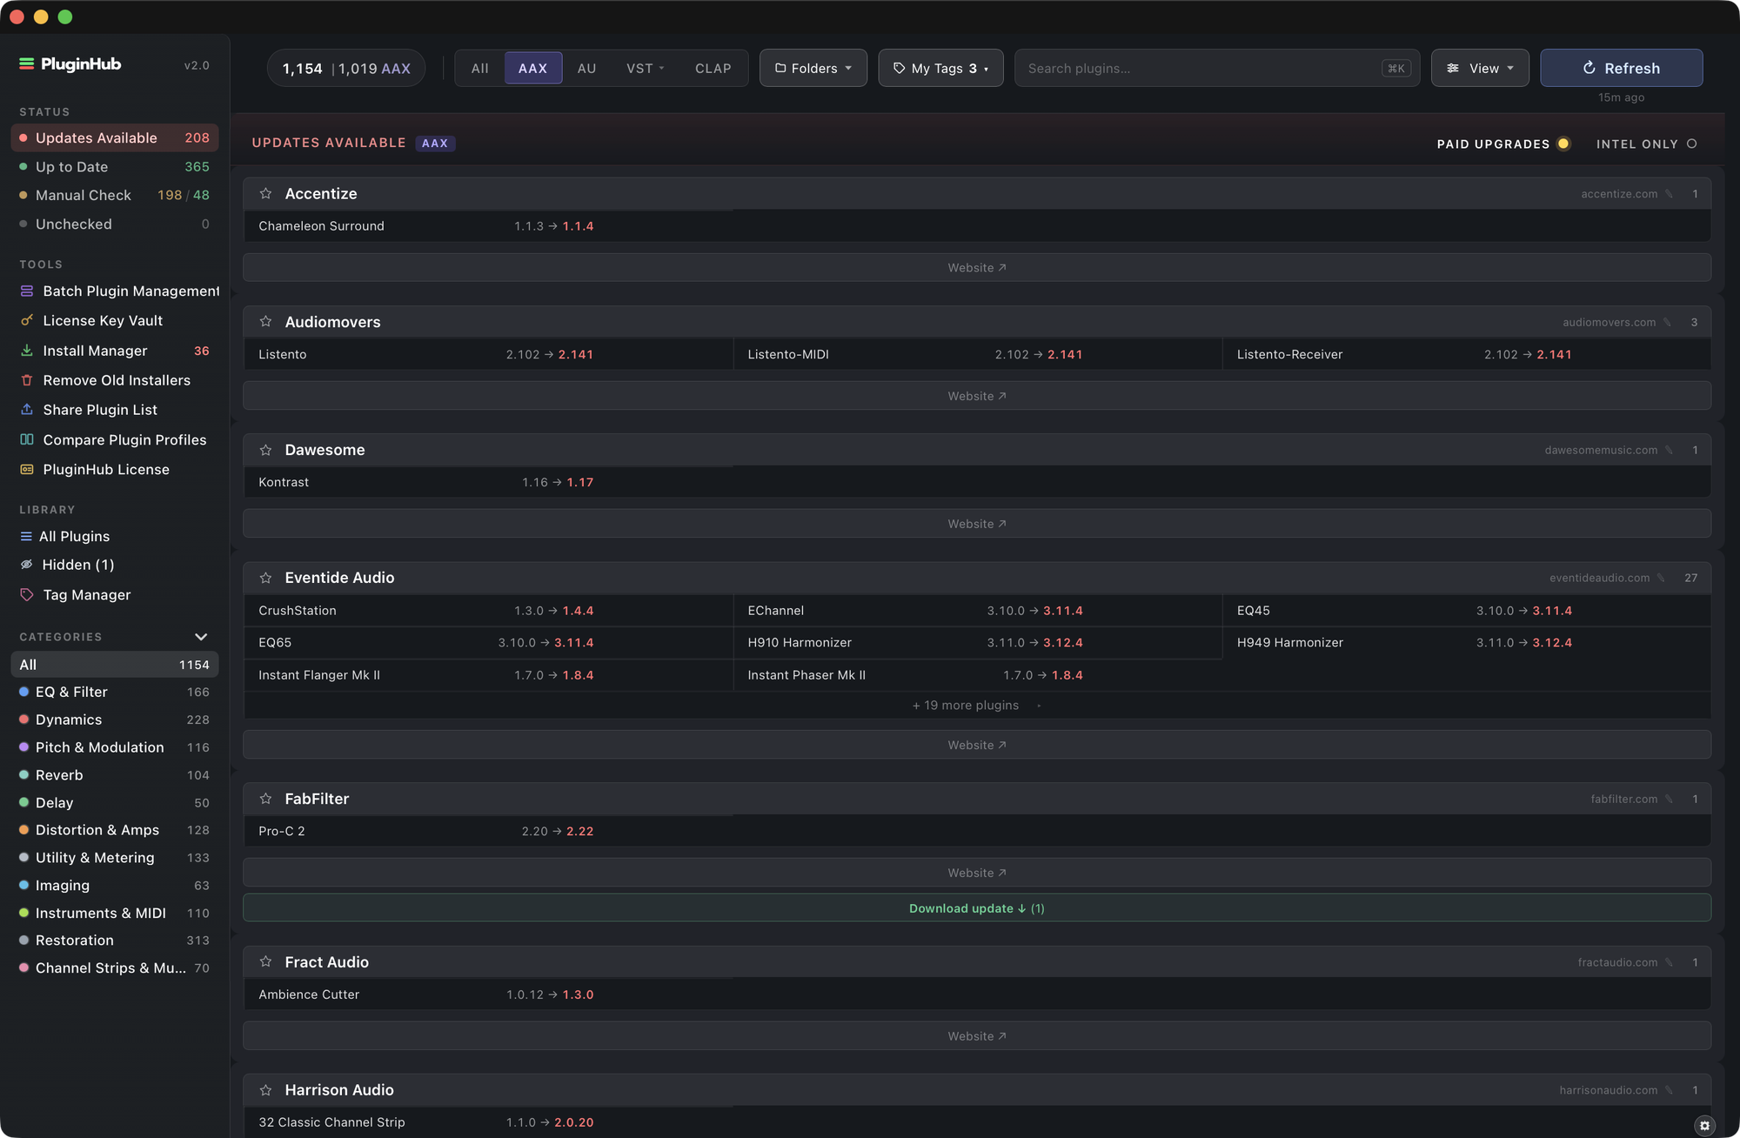The image size is (1740, 1138).
Task: Show Hidden plugins eye icon
Action: pyautogui.click(x=27, y=565)
